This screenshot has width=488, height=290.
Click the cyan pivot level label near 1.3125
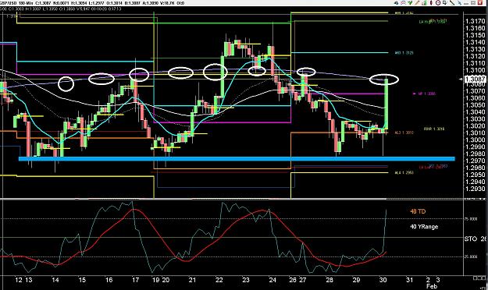[404, 53]
